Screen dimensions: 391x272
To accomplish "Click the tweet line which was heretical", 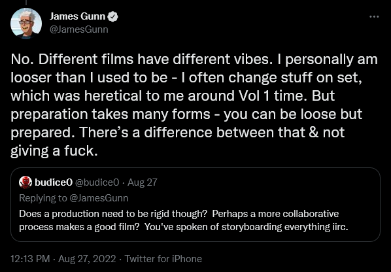I will [173, 96].
